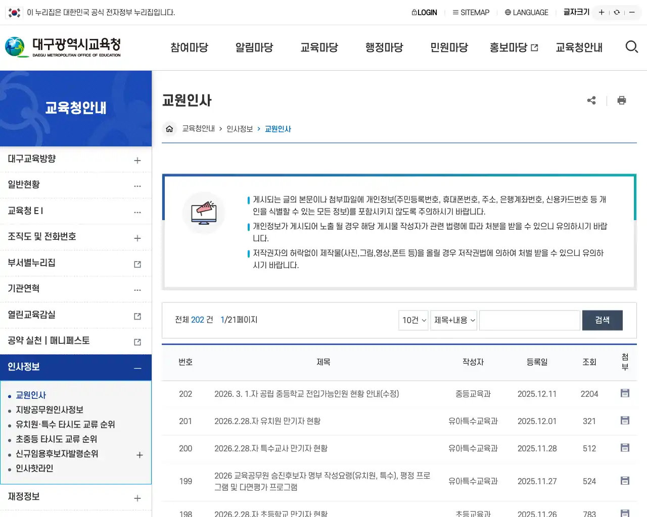Click the share icon next to 교원인사 title
This screenshot has height=517, width=647.
tap(591, 100)
